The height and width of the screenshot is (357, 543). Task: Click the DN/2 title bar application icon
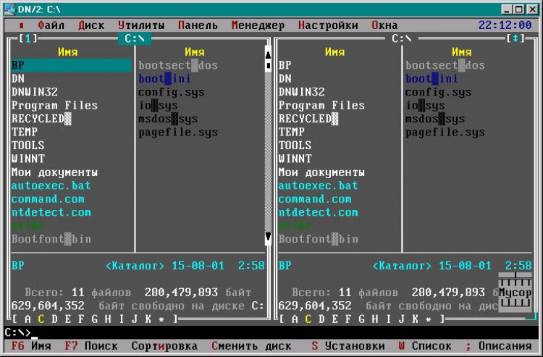coord(9,9)
